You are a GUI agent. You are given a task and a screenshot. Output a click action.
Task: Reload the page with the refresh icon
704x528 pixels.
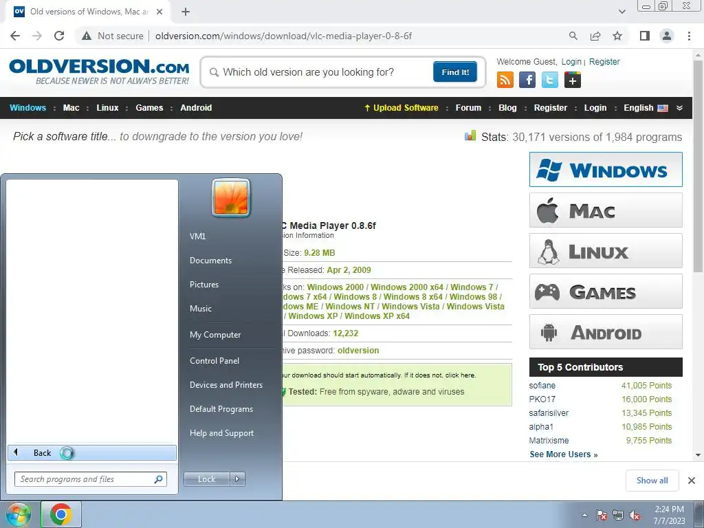tap(59, 36)
